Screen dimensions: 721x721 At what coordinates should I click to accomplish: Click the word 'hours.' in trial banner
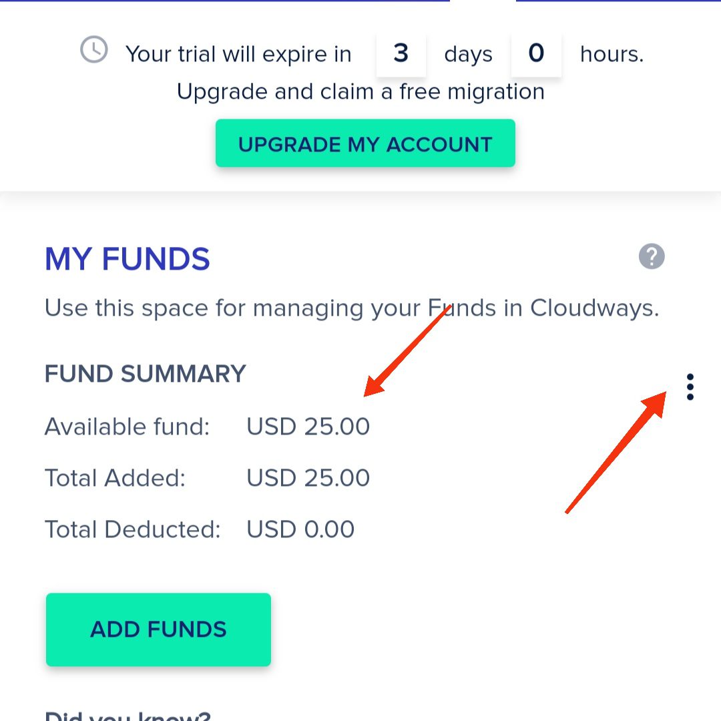point(612,54)
